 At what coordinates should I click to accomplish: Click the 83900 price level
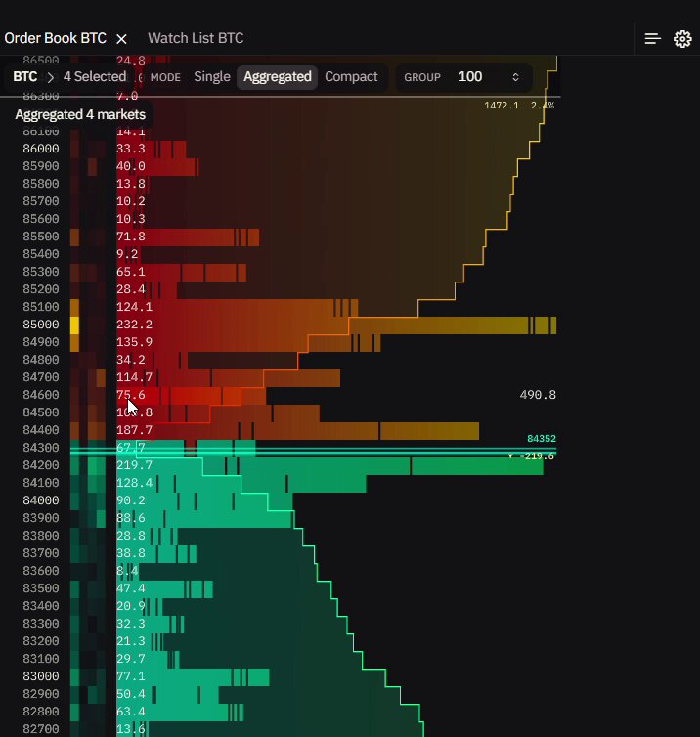[41, 518]
